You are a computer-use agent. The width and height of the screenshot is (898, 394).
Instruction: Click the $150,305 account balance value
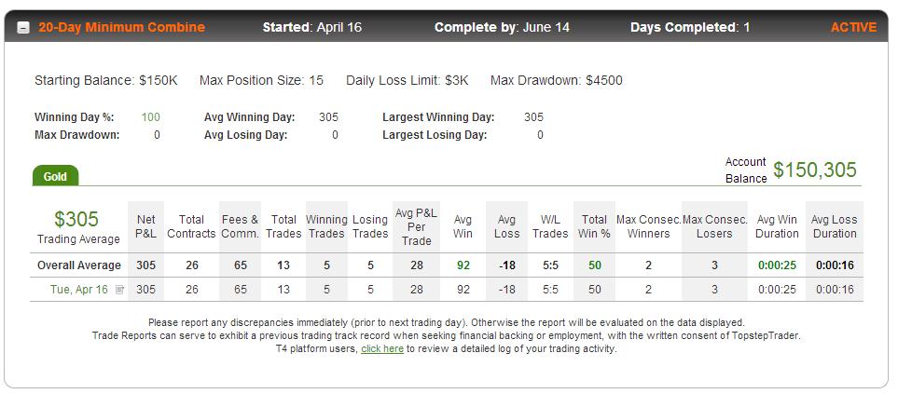point(814,170)
